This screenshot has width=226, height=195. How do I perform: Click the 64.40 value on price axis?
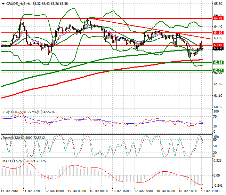pos(218,27)
